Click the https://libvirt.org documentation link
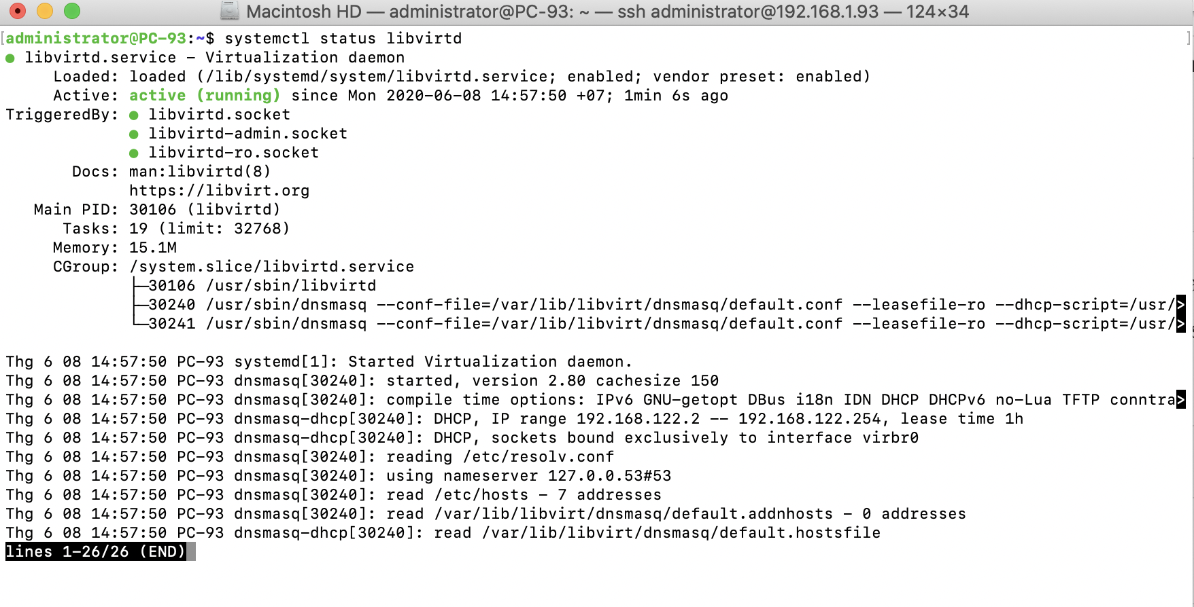Image resolution: width=1194 pixels, height=607 pixels. (220, 191)
